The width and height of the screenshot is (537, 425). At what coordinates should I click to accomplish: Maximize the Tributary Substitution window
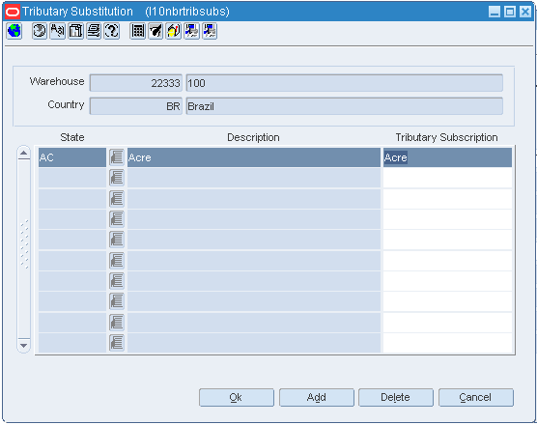pos(510,12)
